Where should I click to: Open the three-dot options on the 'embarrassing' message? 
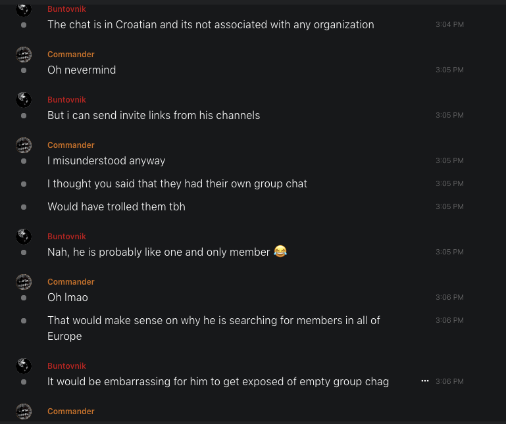pos(424,381)
